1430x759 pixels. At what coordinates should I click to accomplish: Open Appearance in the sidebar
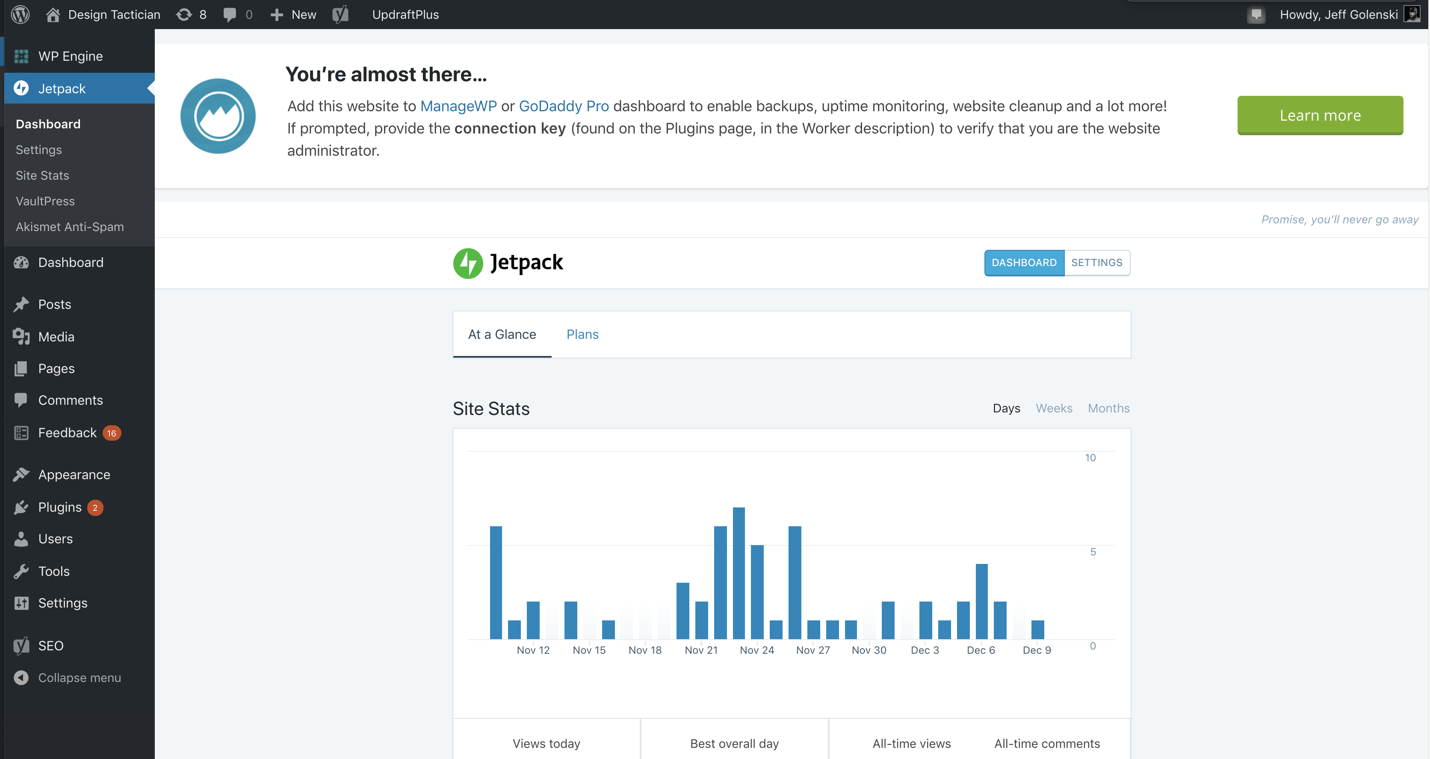click(x=74, y=475)
